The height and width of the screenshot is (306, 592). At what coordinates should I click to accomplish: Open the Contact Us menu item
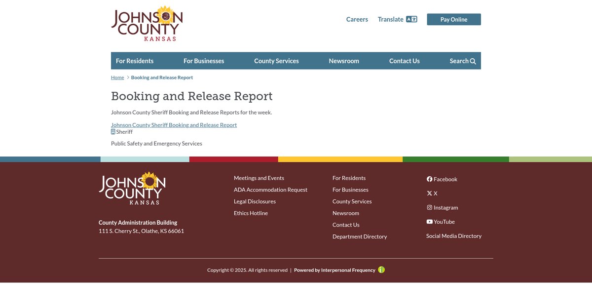pyautogui.click(x=405, y=61)
